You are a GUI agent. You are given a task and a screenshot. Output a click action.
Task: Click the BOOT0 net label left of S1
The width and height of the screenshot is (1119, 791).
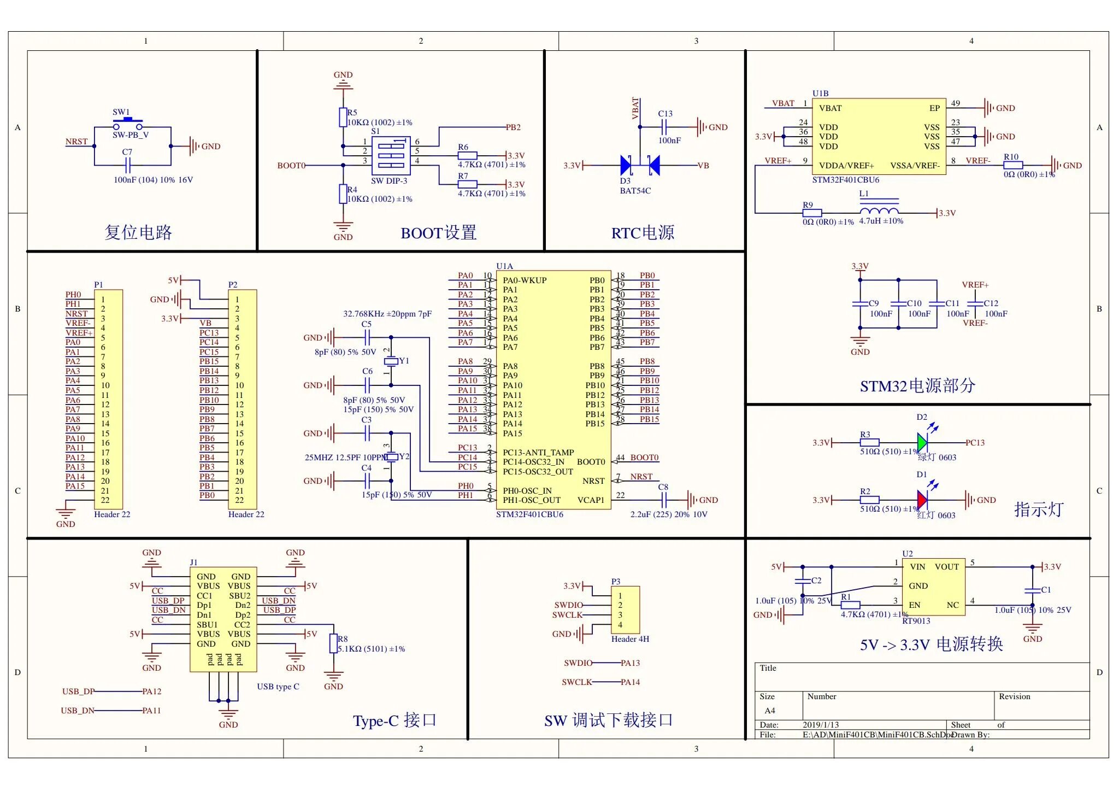point(291,165)
